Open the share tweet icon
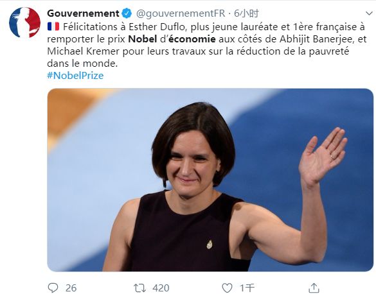Screen dimensions: 376x294 click(x=314, y=288)
